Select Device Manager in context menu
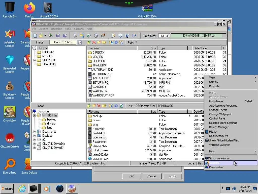 [x=231, y=127]
